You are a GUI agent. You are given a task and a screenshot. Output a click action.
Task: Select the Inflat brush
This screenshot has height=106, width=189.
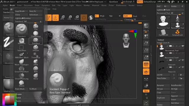point(36,62)
